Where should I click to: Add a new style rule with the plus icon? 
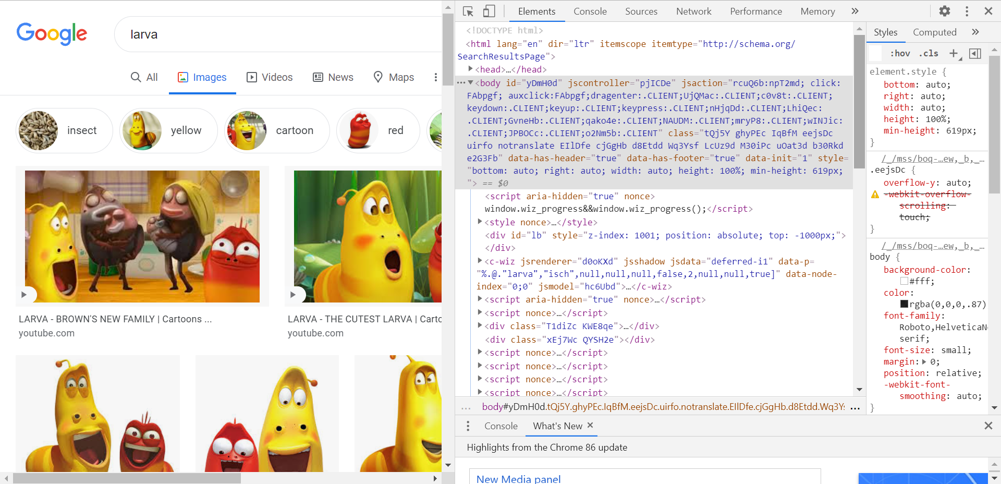pyautogui.click(x=954, y=53)
